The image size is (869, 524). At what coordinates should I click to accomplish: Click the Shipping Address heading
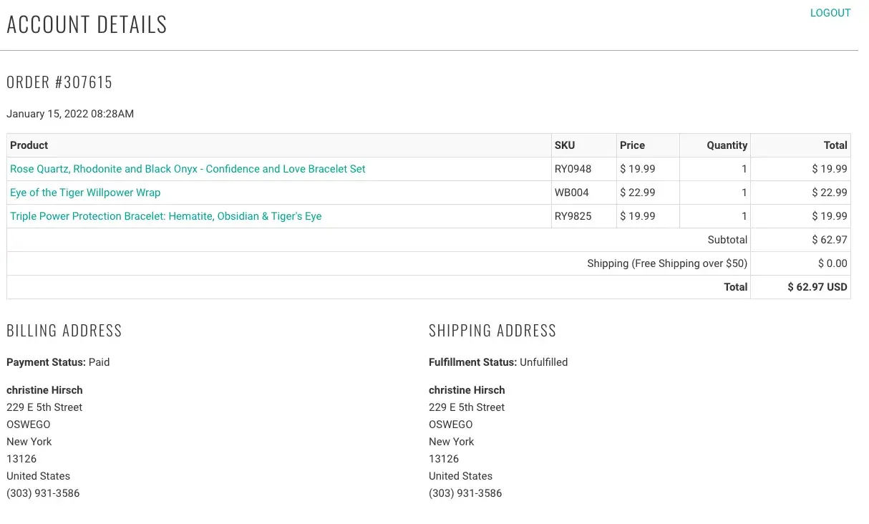click(492, 331)
